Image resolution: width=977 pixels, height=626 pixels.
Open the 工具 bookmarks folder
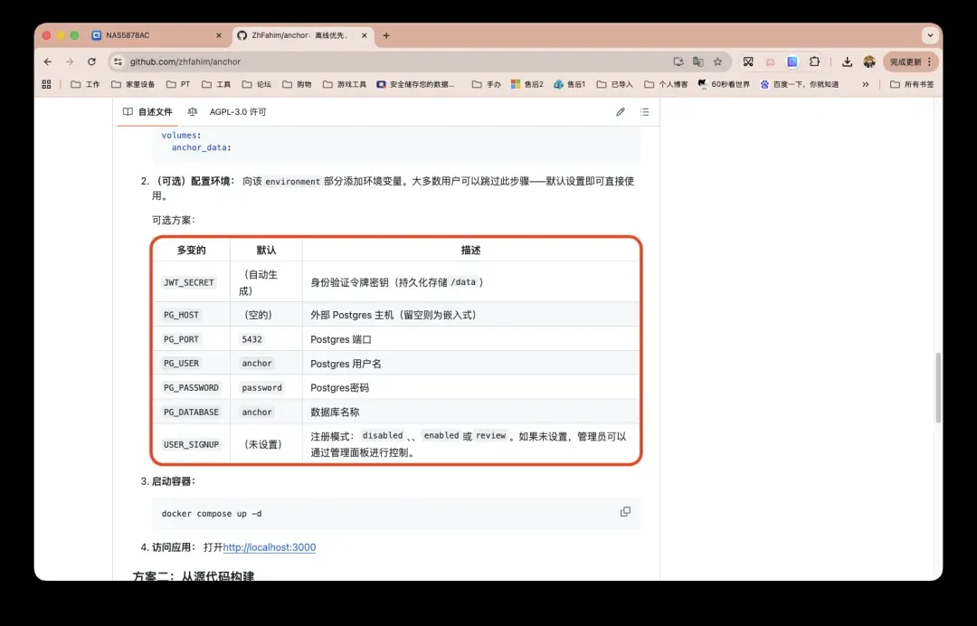pos(216,84)
